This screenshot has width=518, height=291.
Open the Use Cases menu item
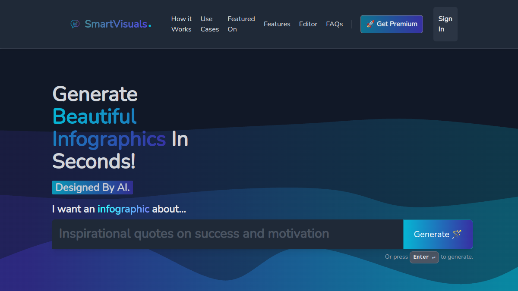(x=210, y=24)
